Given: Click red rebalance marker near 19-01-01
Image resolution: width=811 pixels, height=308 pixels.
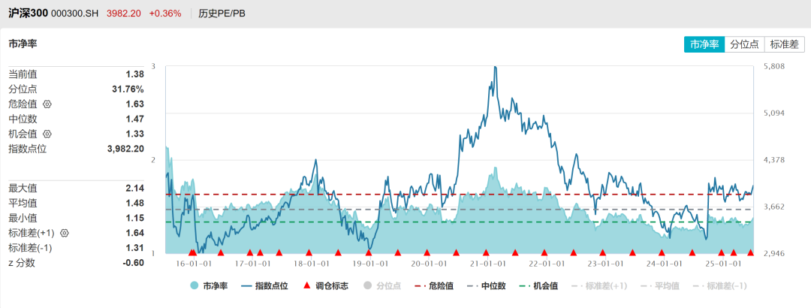Looking at the screenshot, I should click(x=369, y=252).
